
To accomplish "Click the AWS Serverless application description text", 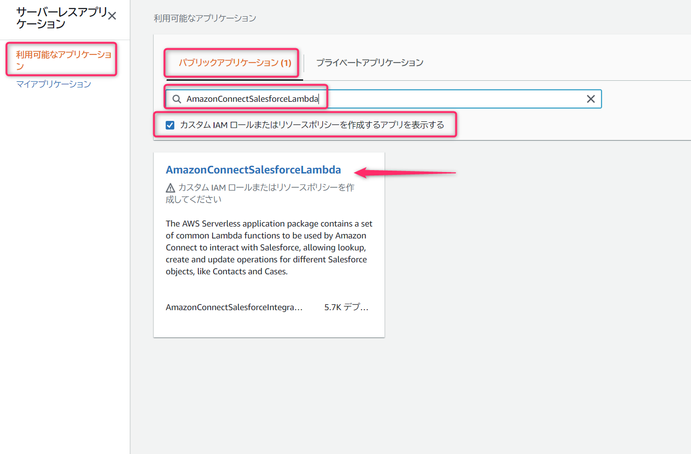I will [269, 248].
